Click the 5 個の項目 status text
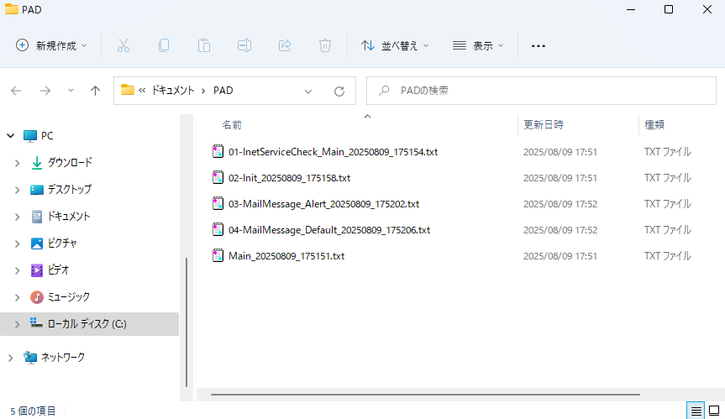This screenshot has width=725, height=419. pyautogui.click(x=33, y=411)
